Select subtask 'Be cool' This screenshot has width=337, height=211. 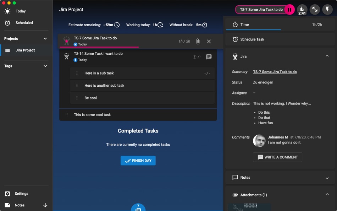(142, 98)
